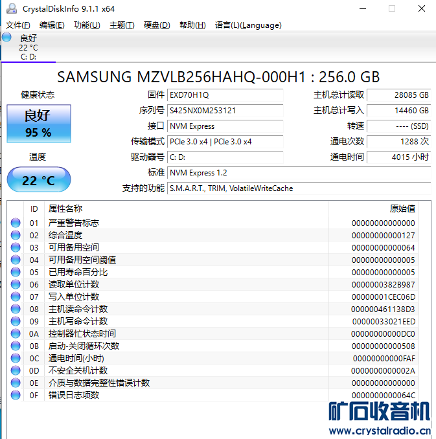Click the ID column header
Screen dimensions: 436x439
pyautogui.click(x=34, y=209)
